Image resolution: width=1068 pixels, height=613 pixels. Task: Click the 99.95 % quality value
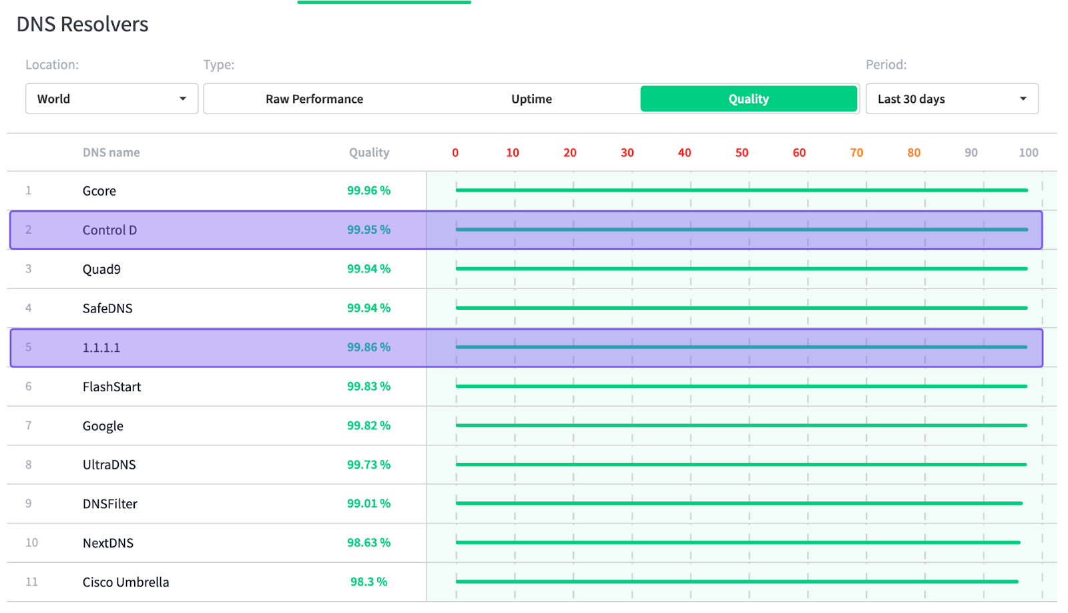[x=368, y=230]
